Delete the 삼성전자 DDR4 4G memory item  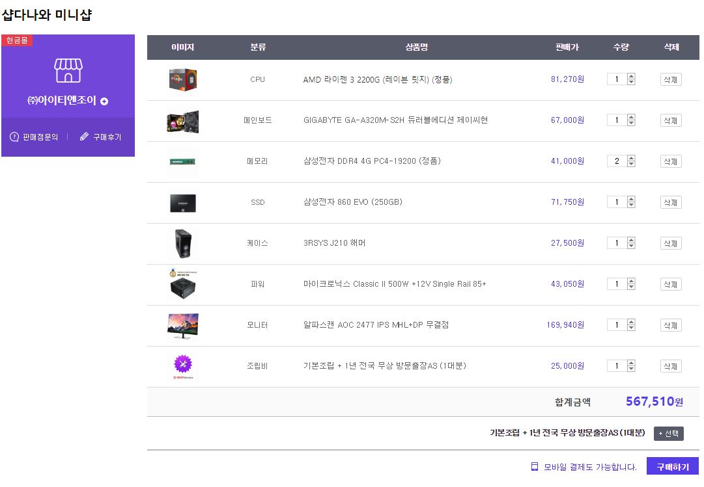click(x=671, y=161)
